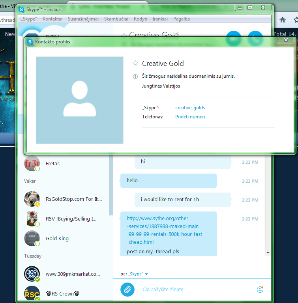Click the favorite star beside Creative Gold profile name
This screenshot has height=303, width=298.
[x=135, y=63]
